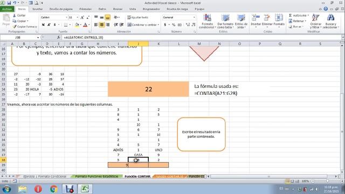Increase decimal places icon
Screen dimensions: 345x194
pyautogui.click(x=188, y=25)
